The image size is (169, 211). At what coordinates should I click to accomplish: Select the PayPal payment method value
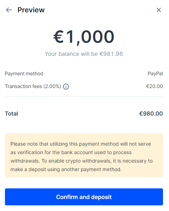[x=155, y=74]
